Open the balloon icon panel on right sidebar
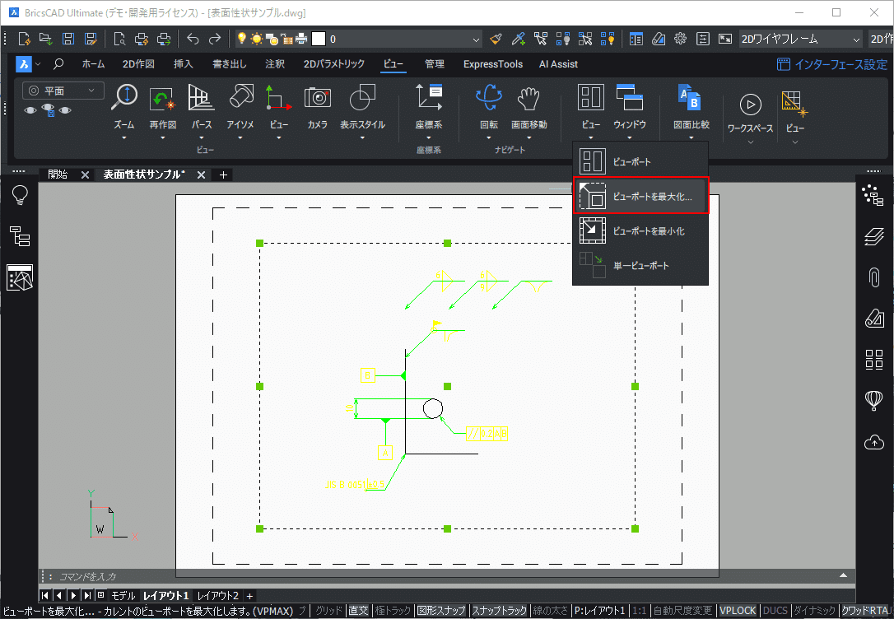Viewport: 894px width, 619px height. [x=874, y=401]
